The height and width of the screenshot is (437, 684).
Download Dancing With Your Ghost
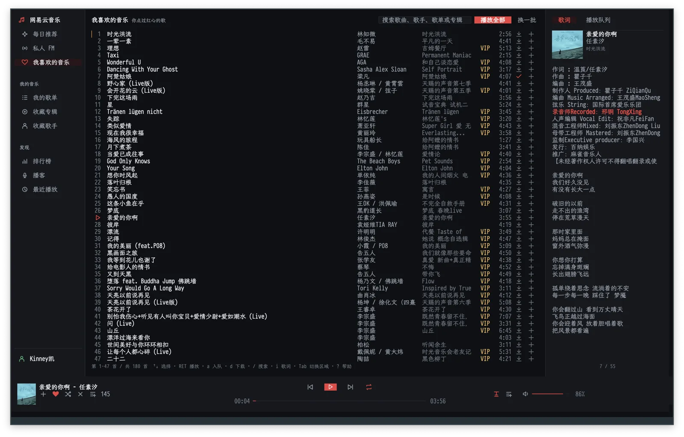coord(519,69)
